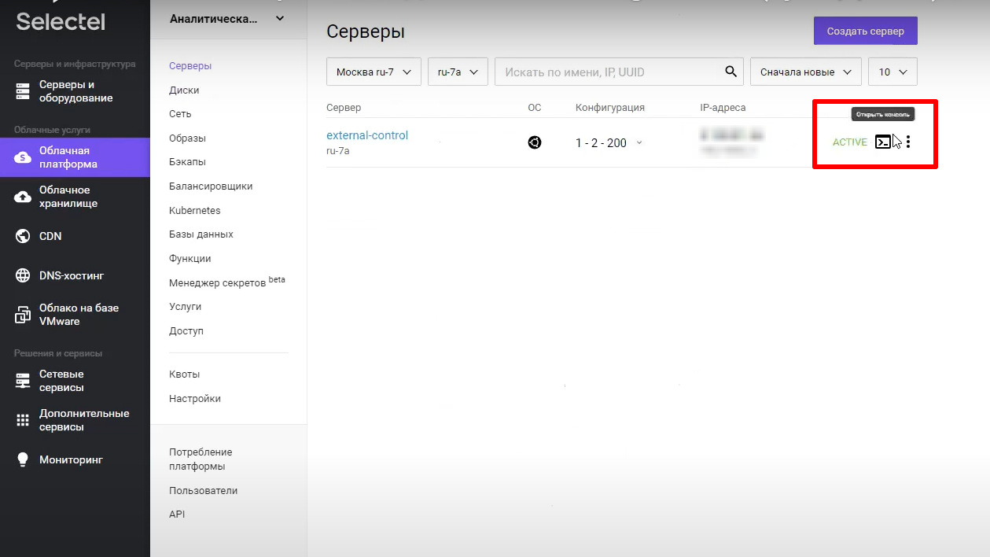Open DNS-хостинг section
This screenshot has width=990, height=557.
point(71,275)
